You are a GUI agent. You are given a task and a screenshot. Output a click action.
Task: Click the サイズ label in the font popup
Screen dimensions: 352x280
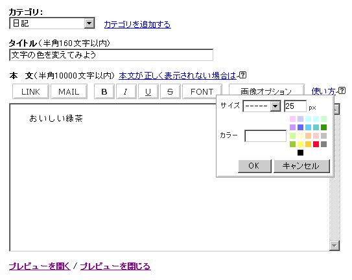point(230,105)
